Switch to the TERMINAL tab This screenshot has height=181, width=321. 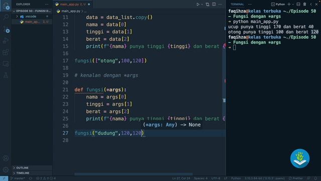pos(237,5)
